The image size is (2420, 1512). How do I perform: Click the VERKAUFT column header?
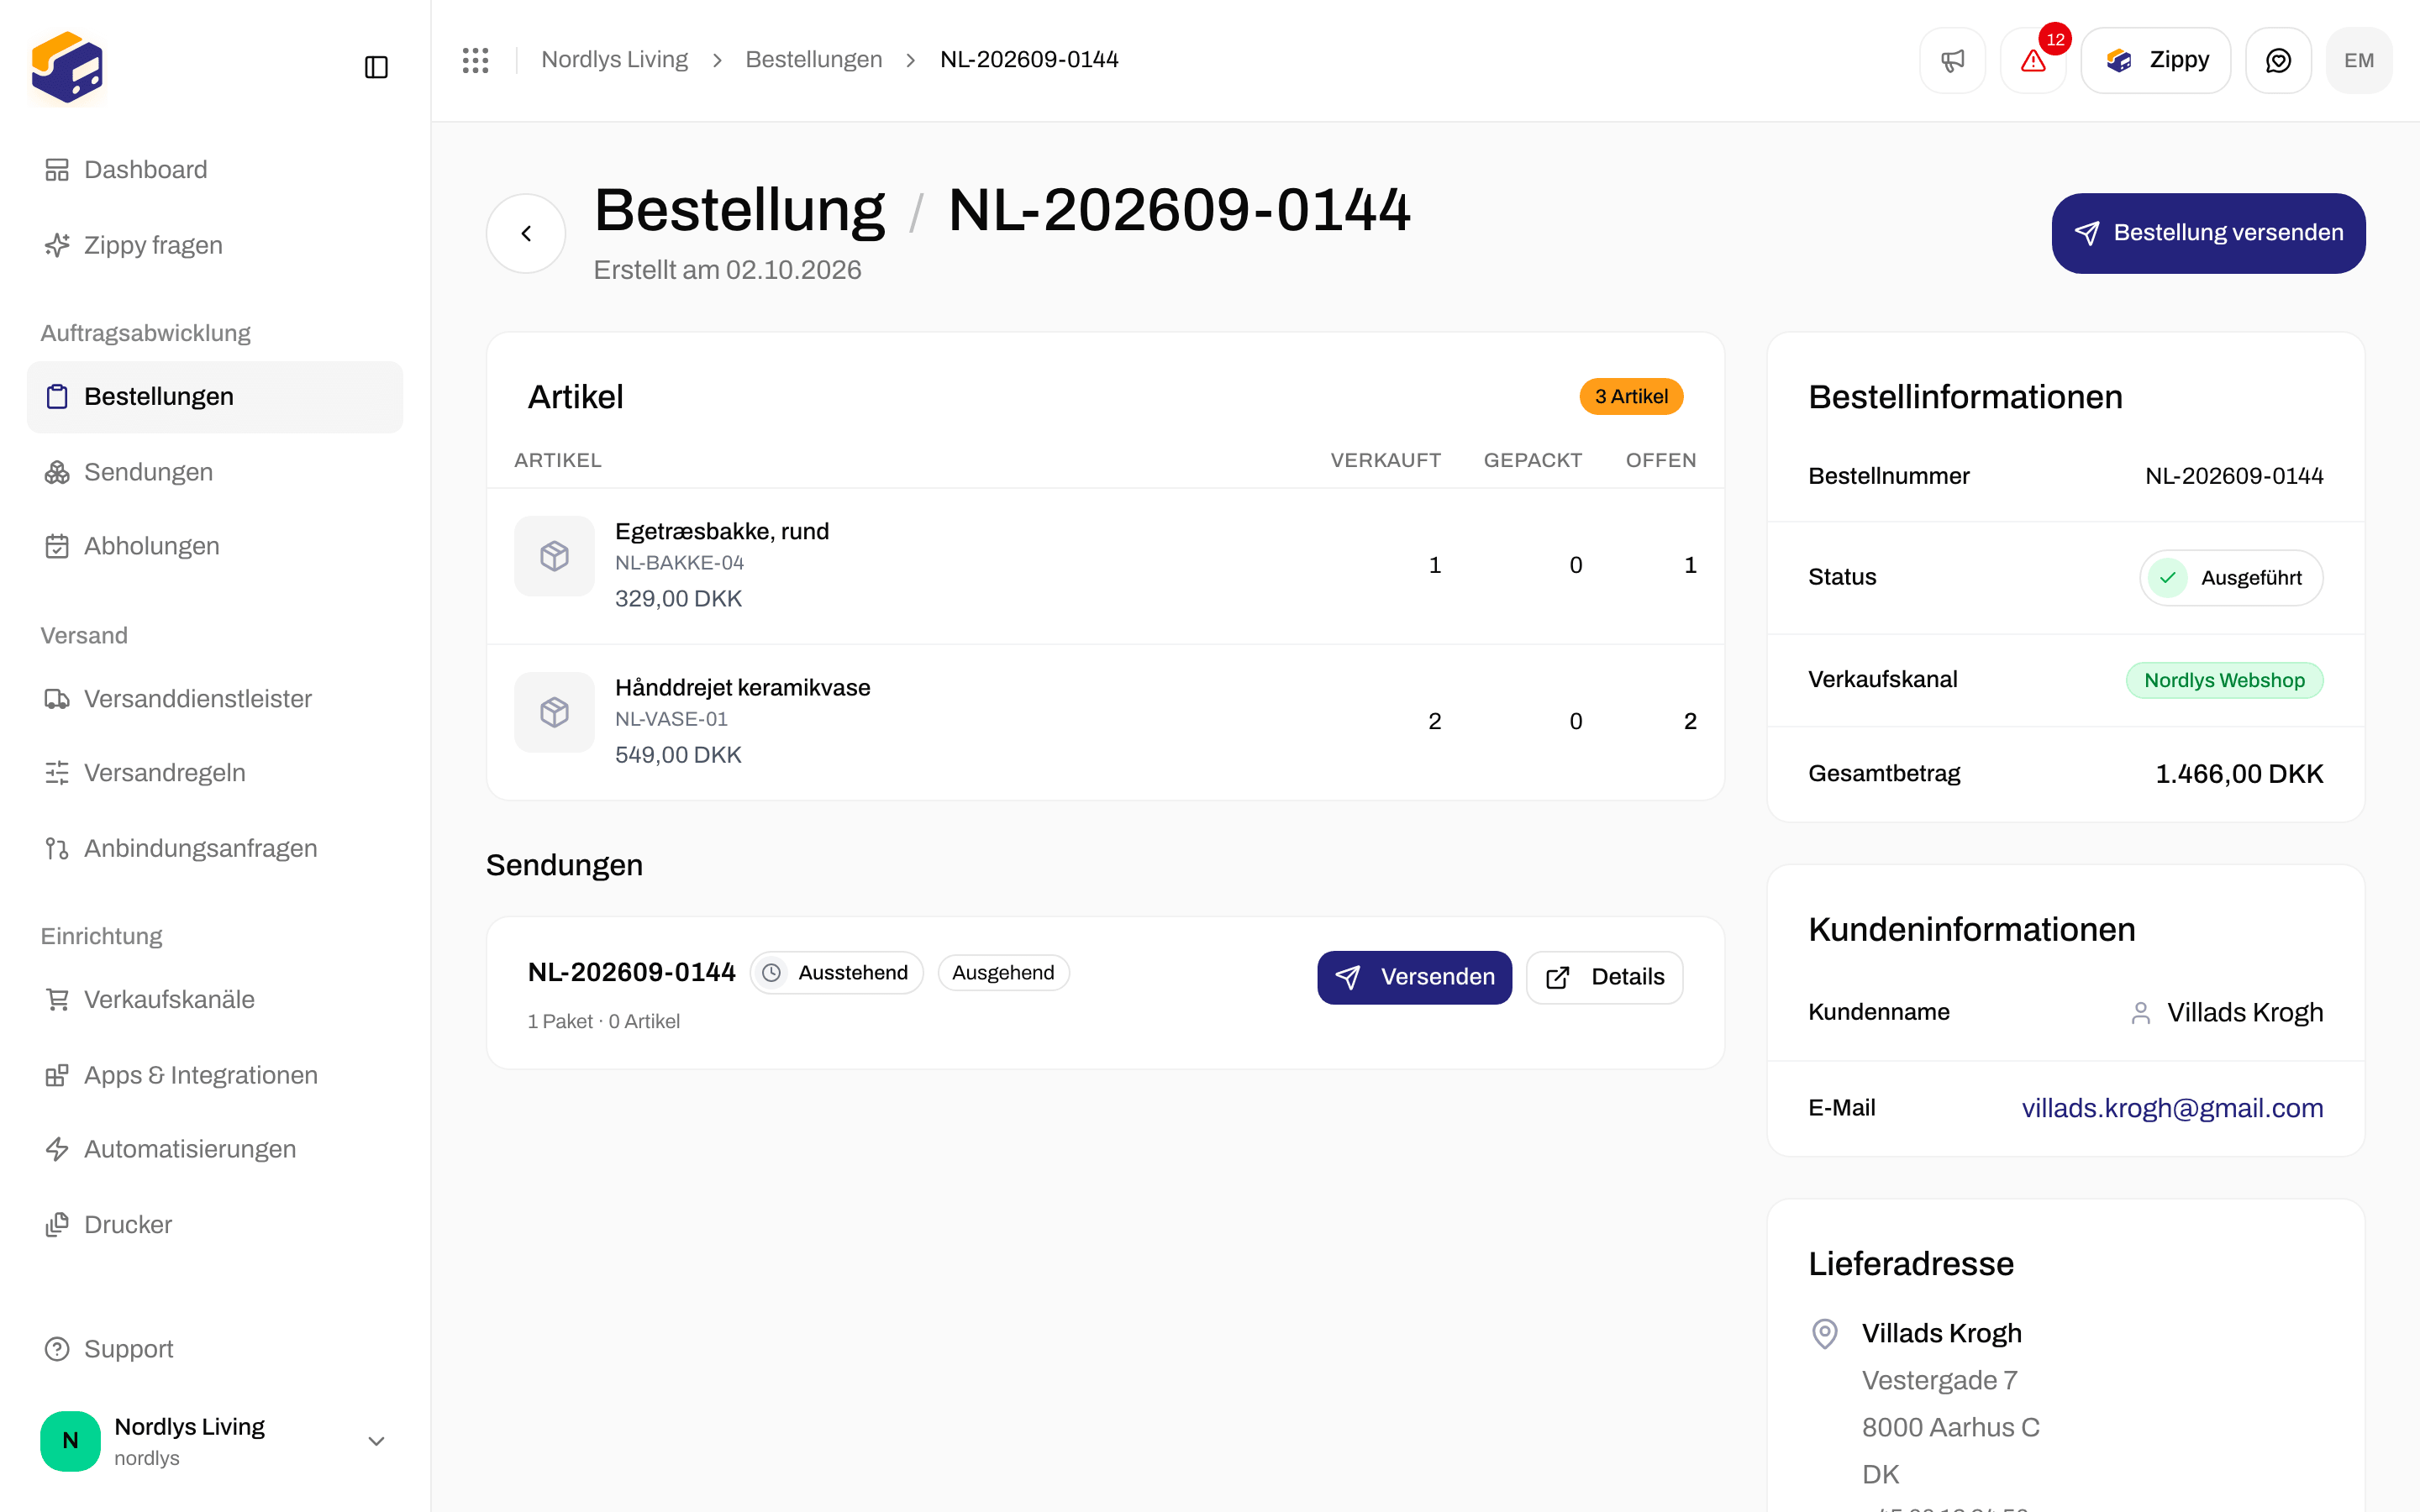1385,461
